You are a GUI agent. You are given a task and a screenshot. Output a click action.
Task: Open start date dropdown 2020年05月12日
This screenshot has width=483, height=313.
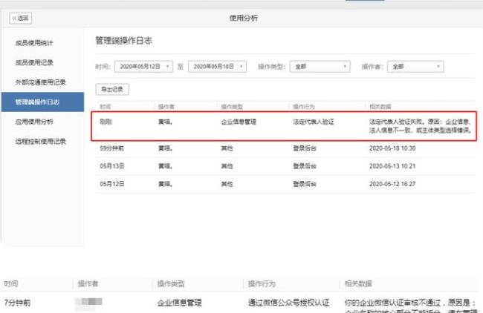143,67
